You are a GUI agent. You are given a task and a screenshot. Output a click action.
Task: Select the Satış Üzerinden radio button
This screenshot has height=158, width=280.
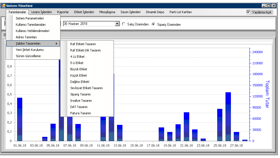click(123, 24)
